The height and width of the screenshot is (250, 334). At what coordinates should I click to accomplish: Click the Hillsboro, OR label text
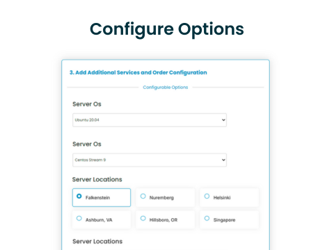tap(164, 220)
